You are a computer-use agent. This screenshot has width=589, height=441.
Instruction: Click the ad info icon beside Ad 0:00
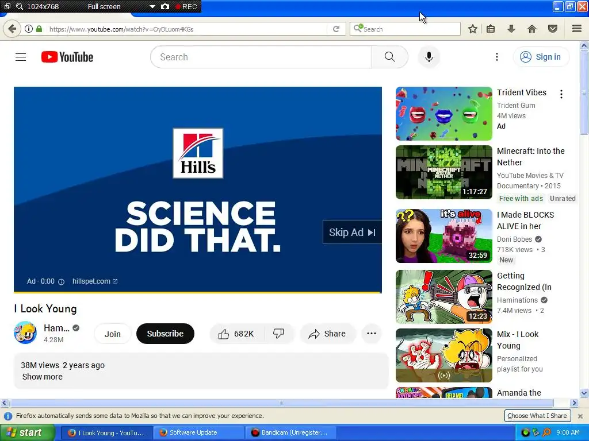[61, 282]
